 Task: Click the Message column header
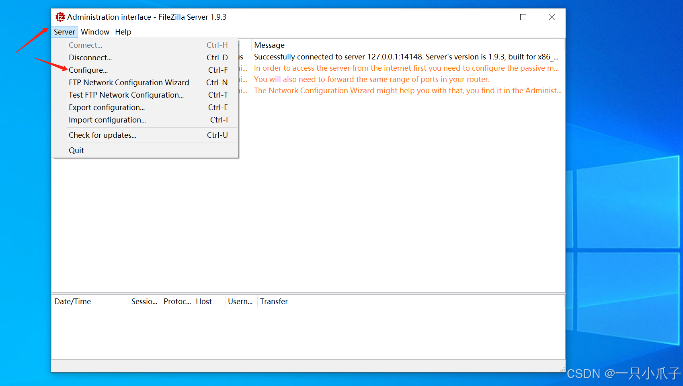408,45
